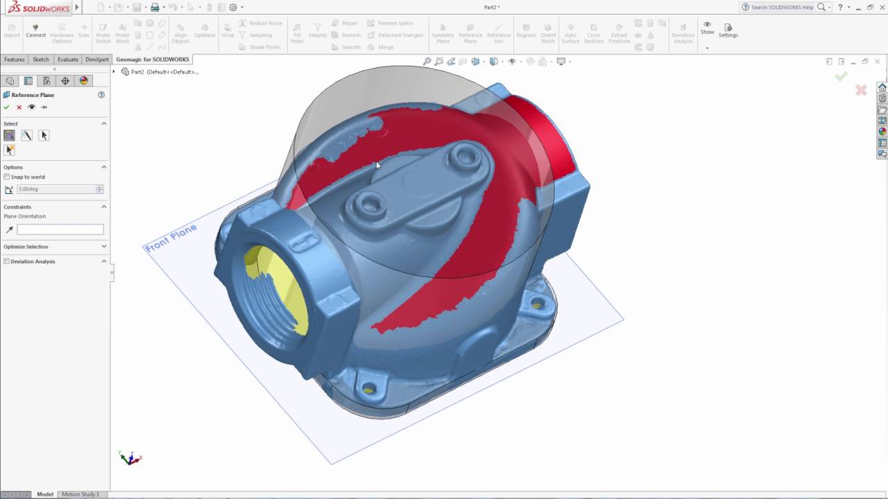
Task: Expand the Optimize Selection section
Action: (104, 247)
